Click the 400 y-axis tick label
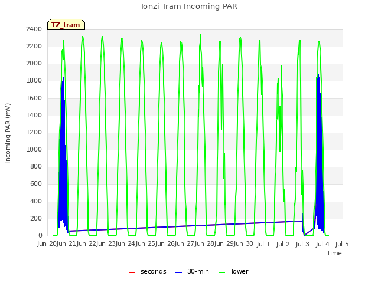 [36, 201]
